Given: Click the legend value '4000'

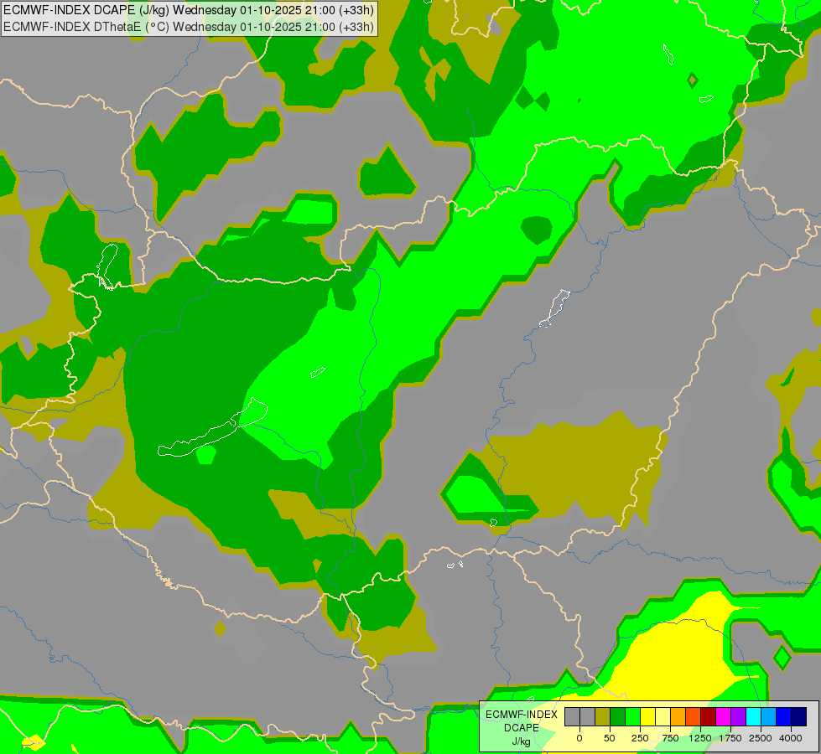Looking at the screenshot, I should 791,738.
